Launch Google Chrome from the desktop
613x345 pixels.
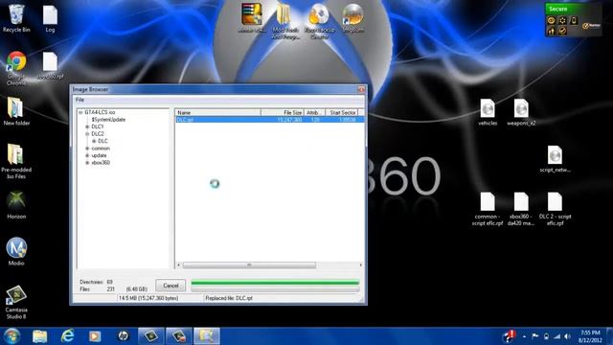16,68
